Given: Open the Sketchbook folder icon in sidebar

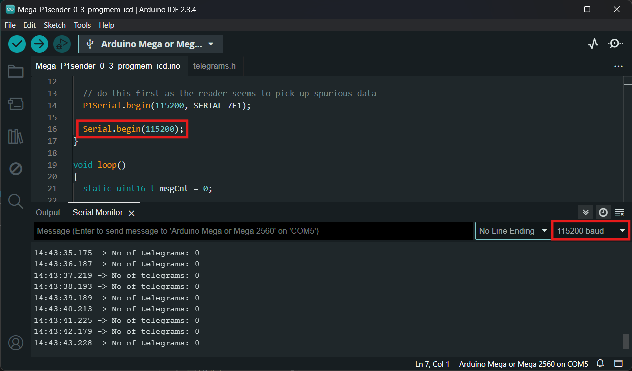Looking at the screenshot, I should [16, 72].
